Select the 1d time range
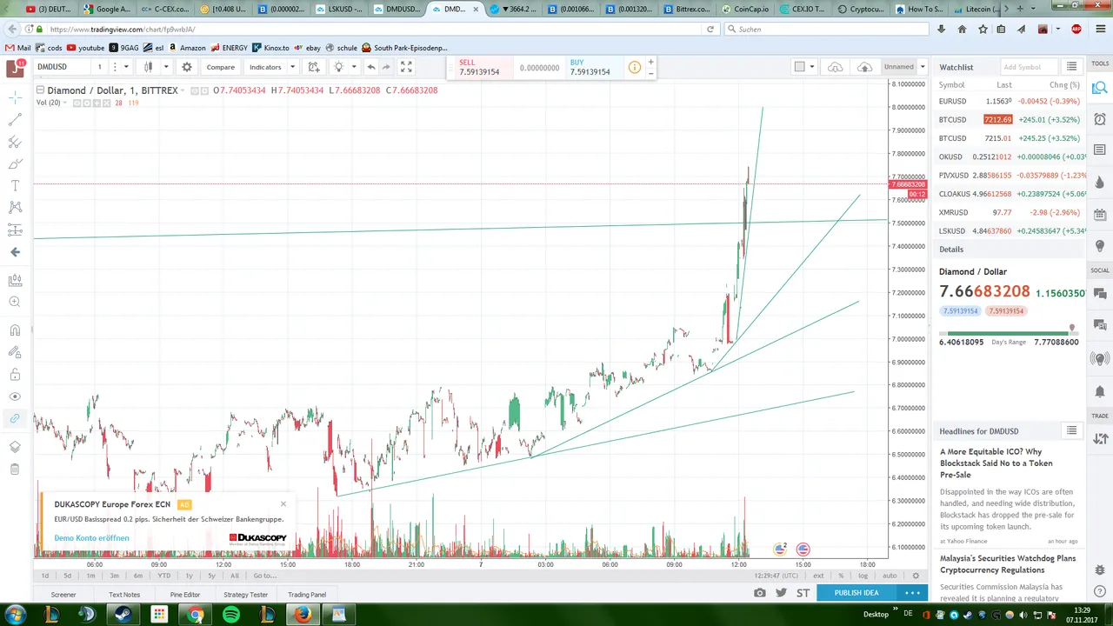This screenshot has width=1113, height=626. [45, 576]
